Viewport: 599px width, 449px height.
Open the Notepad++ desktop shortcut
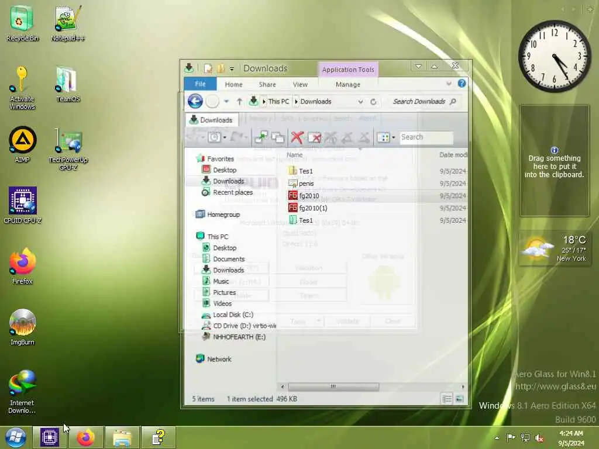(x=68, y=23)
